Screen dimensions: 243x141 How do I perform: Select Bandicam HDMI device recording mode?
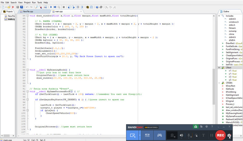(x=147, y=136)
